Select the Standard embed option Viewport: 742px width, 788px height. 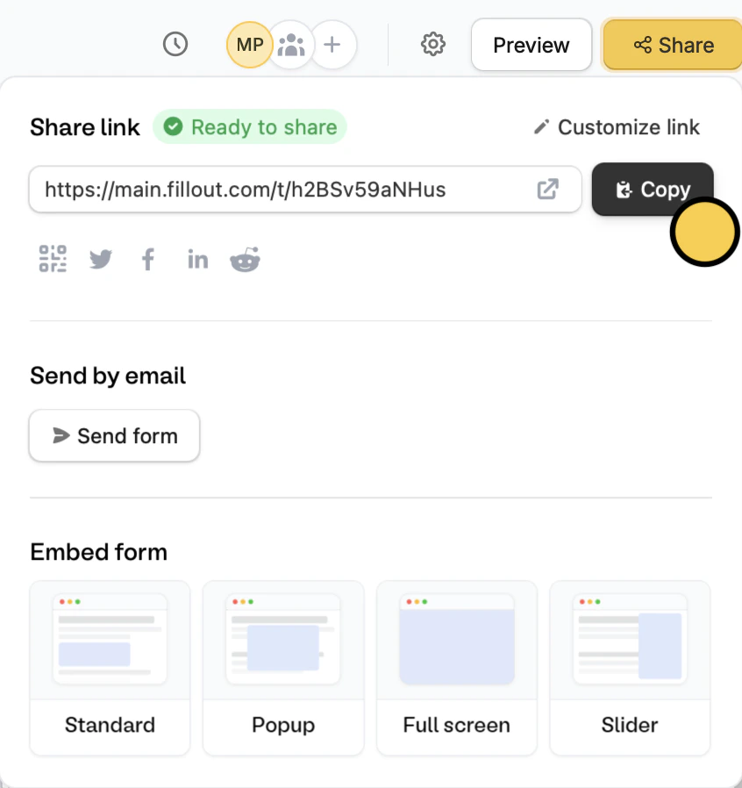(110, 667)
